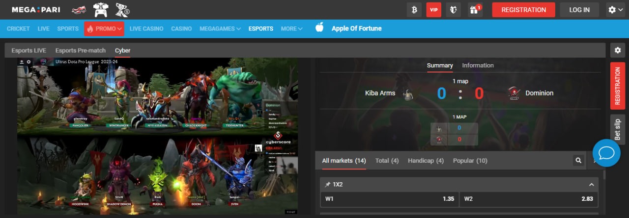The image size is (629, 218).
Task: Switch to Esports Pre-match tab
Action: (x=81, y=50)
